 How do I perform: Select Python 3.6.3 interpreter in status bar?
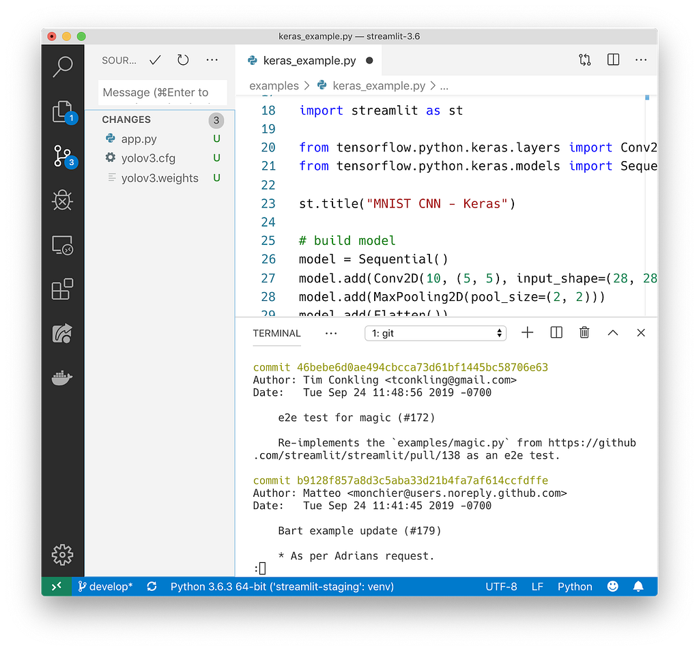(282, 586)
